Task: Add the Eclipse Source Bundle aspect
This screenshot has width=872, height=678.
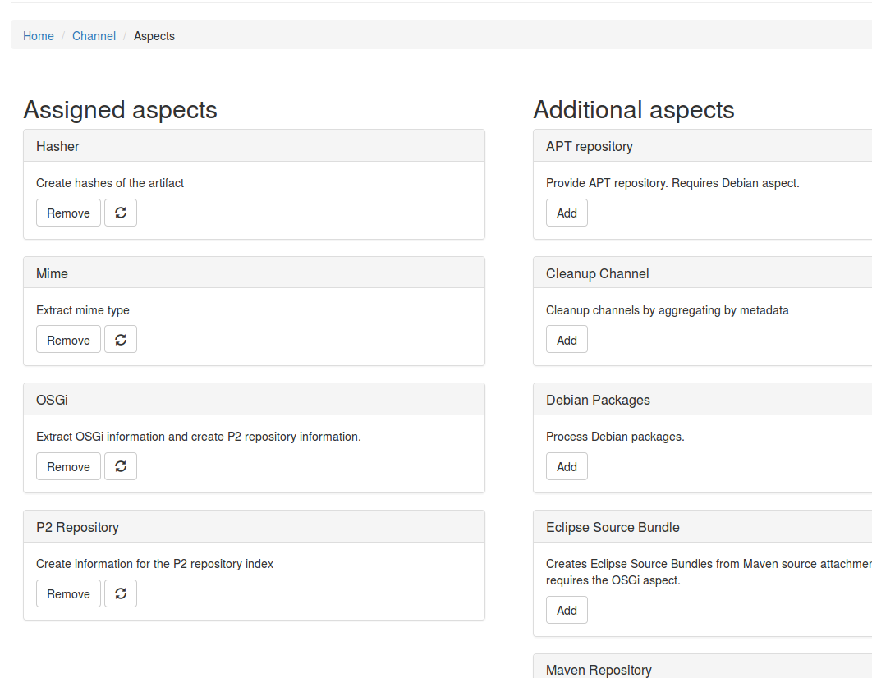Action: click(x=567, y=610)
